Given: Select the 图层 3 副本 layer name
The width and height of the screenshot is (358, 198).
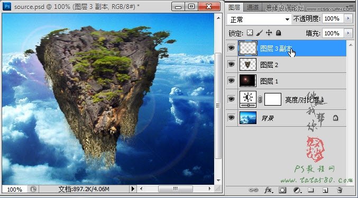Looking at the screenshot, I should point(276,49).
